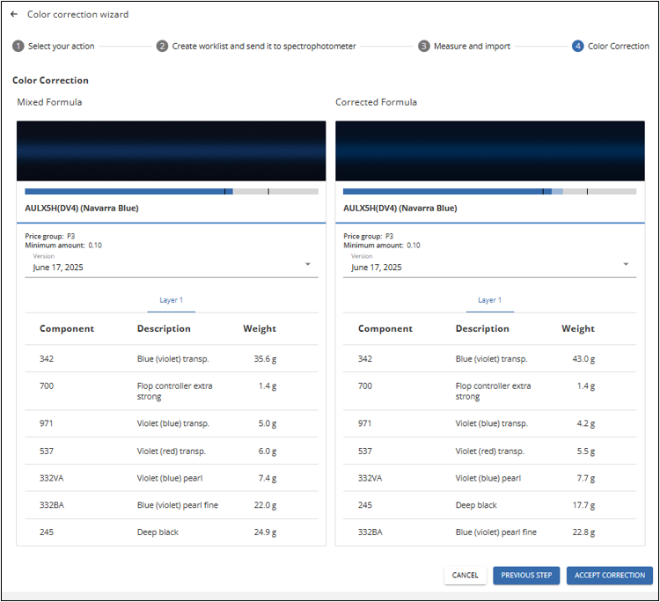
Task: Click the 7.4 g weight in Mixed Formula
Action: tap(268, 478)
